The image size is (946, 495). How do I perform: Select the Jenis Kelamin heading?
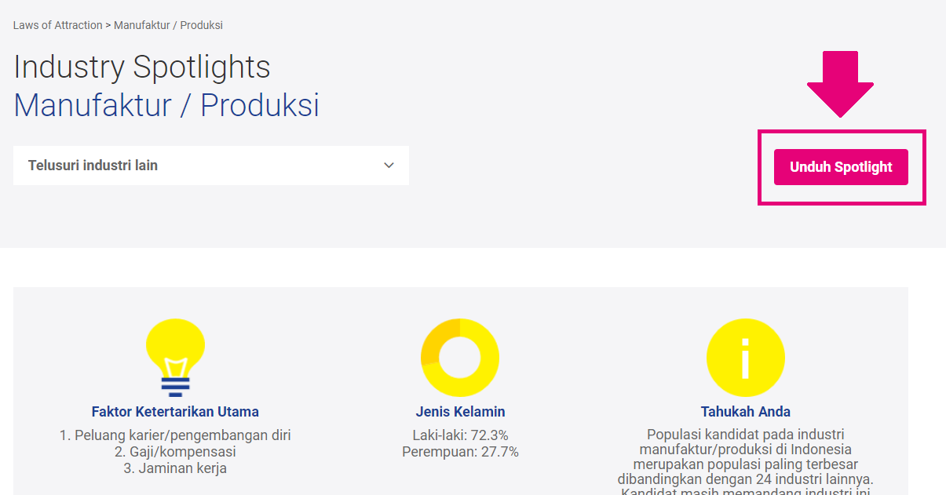(x=460, y=412)
